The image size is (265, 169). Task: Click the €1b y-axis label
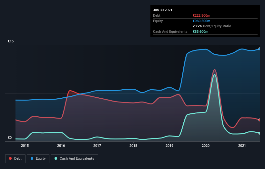coord(11,41)
